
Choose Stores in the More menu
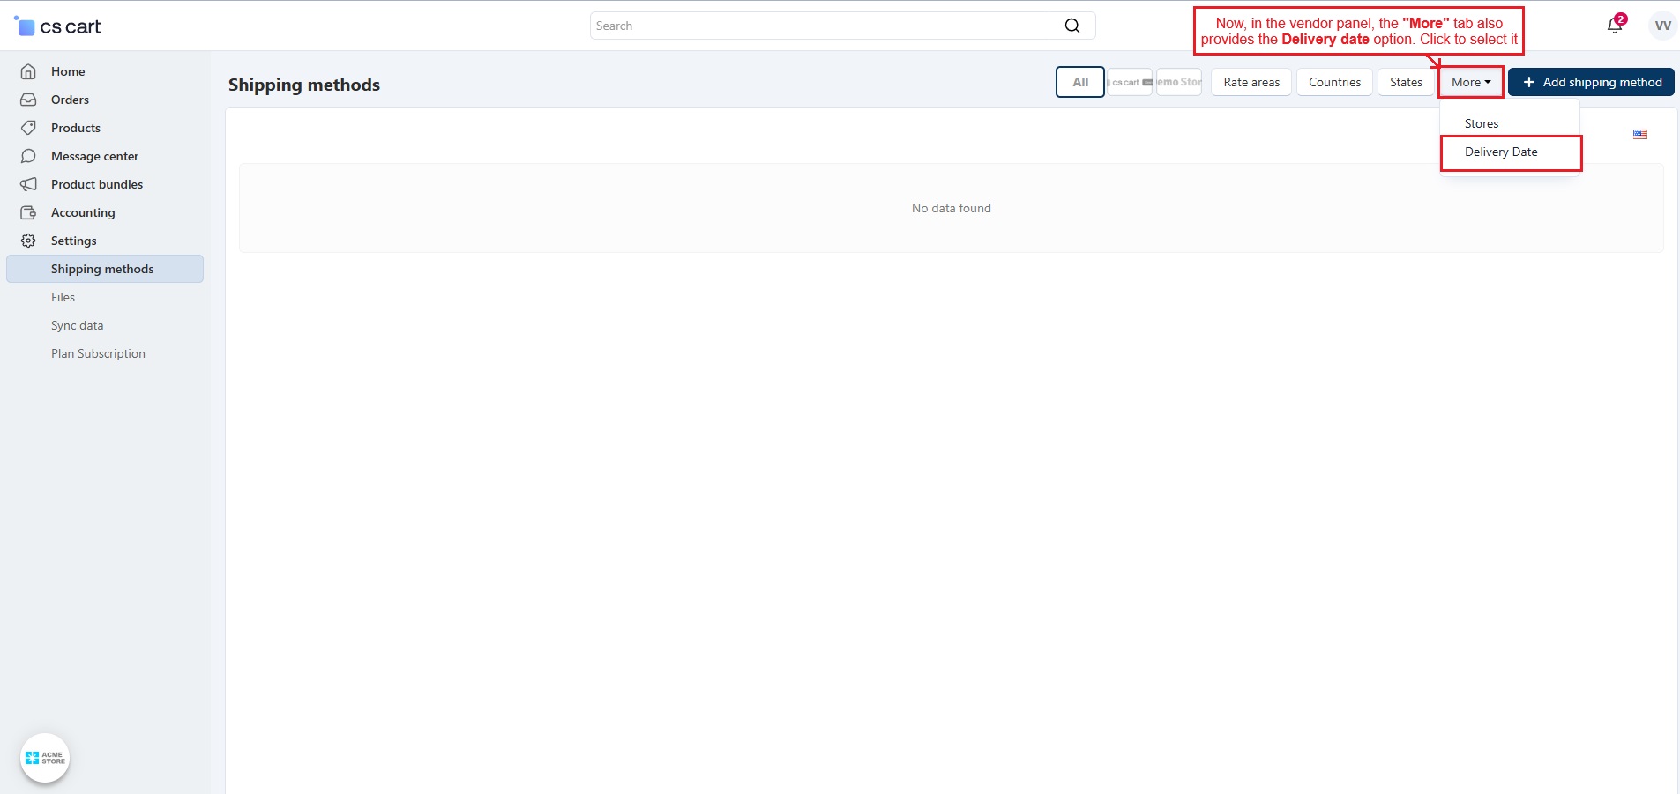(x=1481, y=123)
